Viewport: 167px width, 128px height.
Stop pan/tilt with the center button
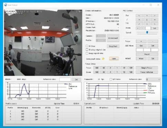click(147, 20)
